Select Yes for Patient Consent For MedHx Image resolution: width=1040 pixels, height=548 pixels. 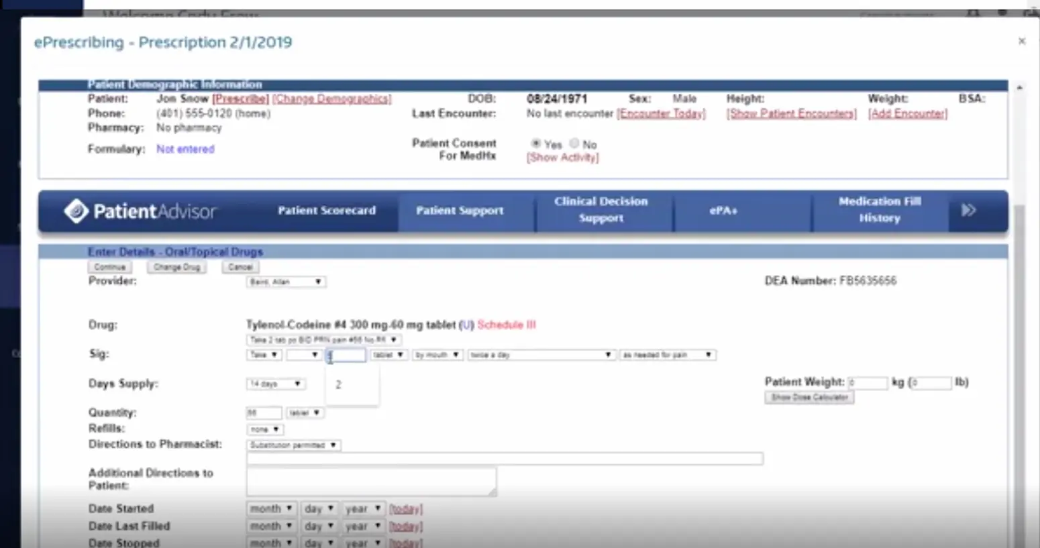pyautogui.click(x=535, y=143)
